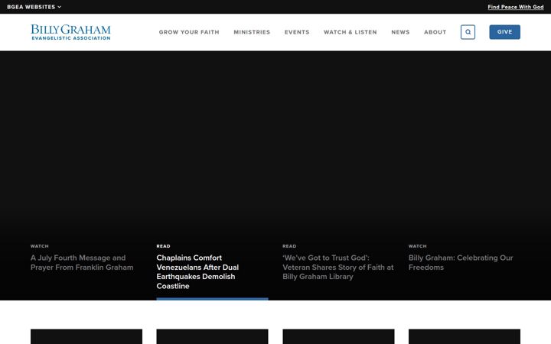Click the blue active slide progress bar

coord(212,299)
